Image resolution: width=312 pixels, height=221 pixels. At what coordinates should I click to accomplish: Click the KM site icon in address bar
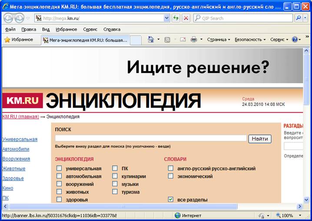[39, 18]
